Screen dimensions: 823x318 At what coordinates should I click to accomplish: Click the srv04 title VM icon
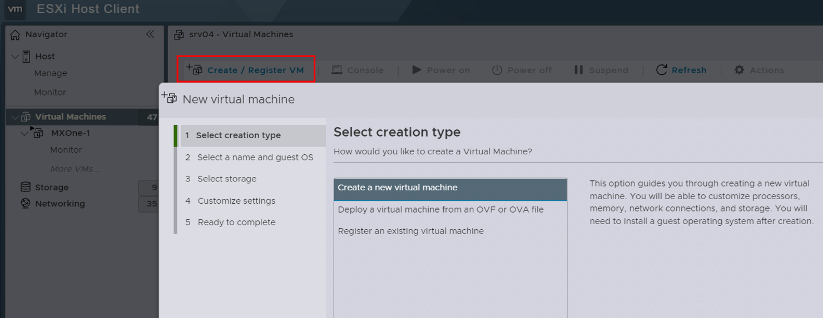[179, 34]
